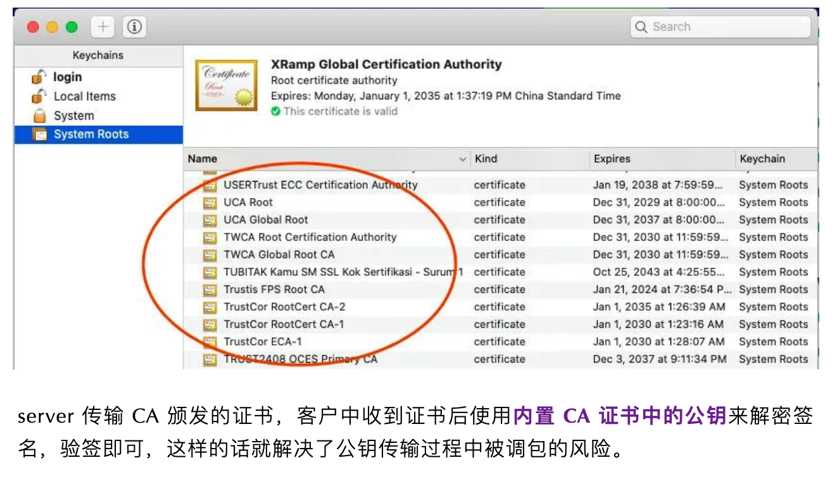Screen dimensions: 837x491
Task: Click certificate icon for Trustis FPS Root CA
Action: [210, 290]
